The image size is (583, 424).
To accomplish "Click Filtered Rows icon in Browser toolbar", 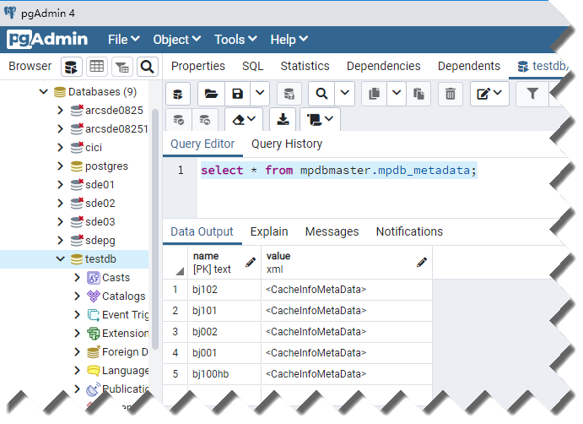I will 122,67.
